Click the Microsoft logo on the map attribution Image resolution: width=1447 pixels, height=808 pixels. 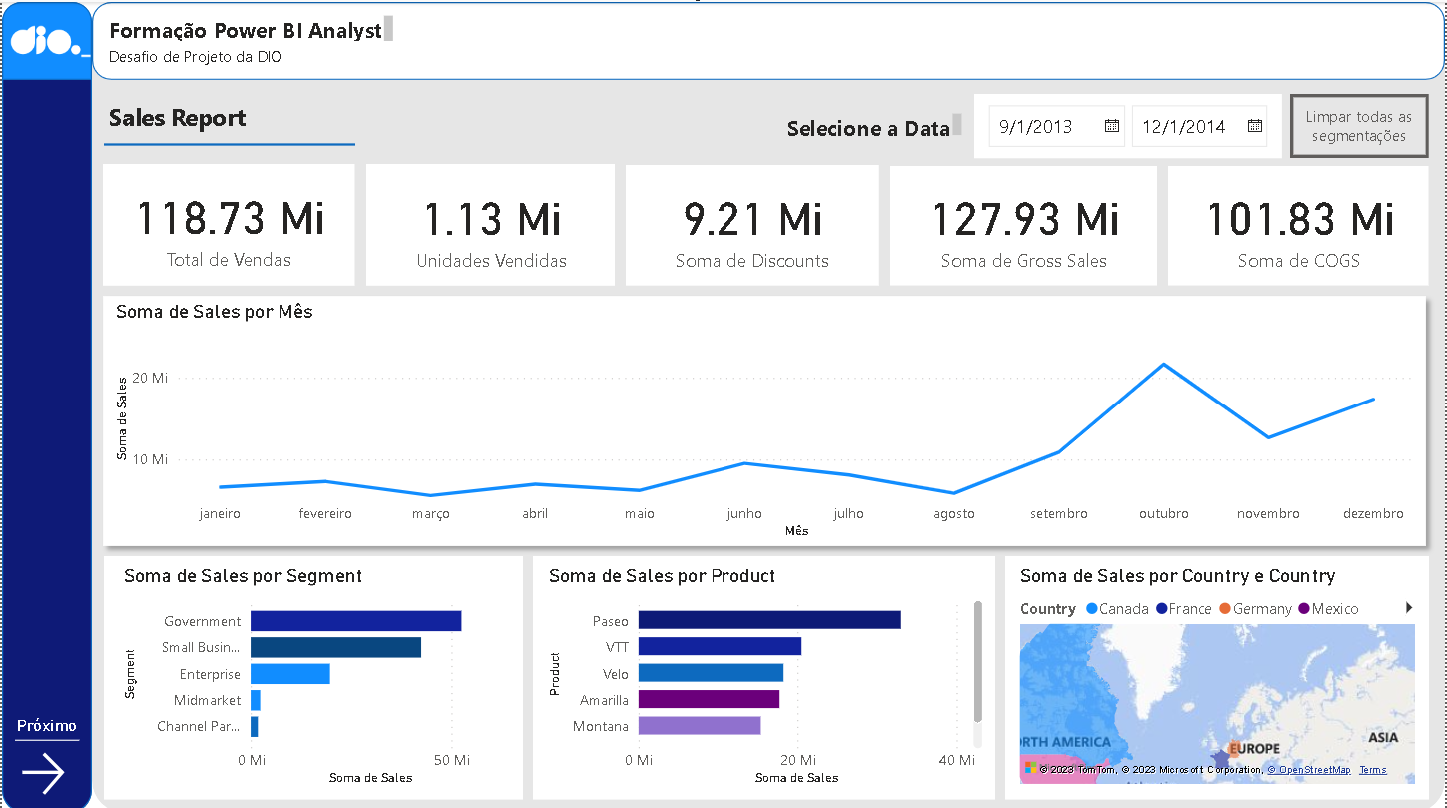tap(1030, 769)
